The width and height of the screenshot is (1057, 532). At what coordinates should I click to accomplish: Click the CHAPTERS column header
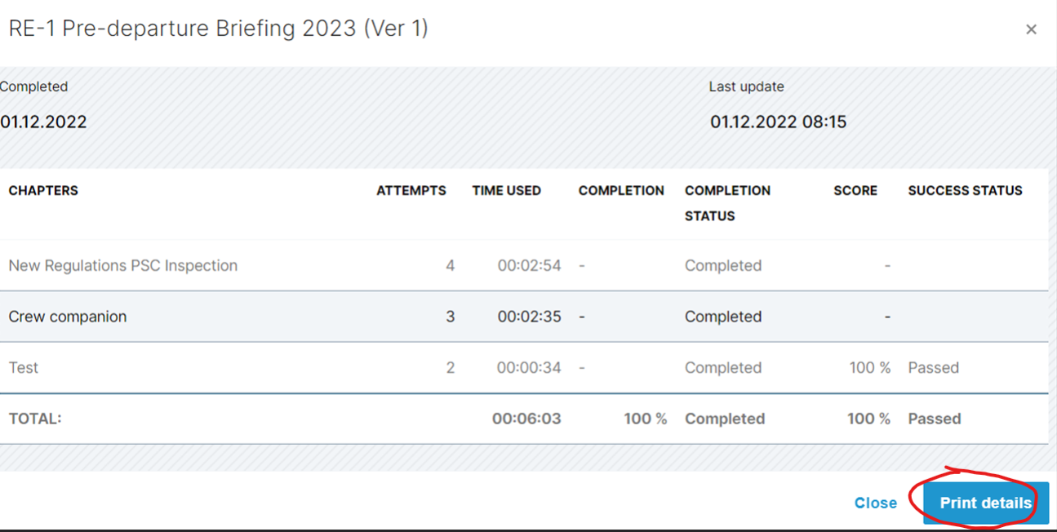pyautogui.click(x=43, y=190)
